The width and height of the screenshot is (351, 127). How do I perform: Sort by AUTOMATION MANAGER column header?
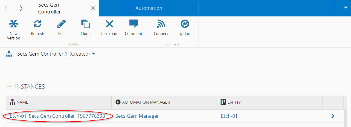point(146,102)
